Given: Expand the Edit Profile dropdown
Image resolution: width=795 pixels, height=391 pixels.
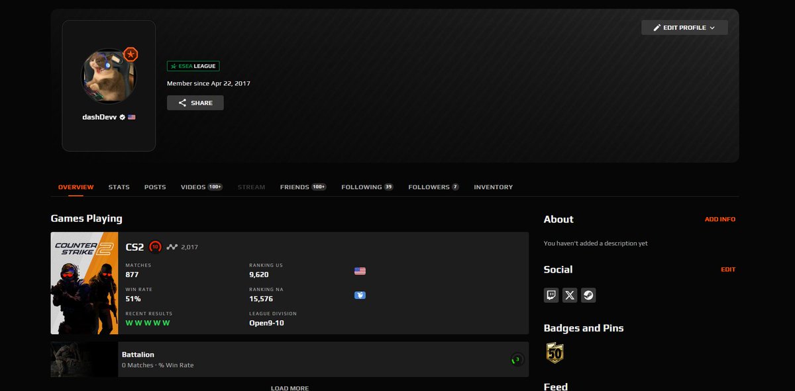Looking at the screenshot, I should pos(684,27).
